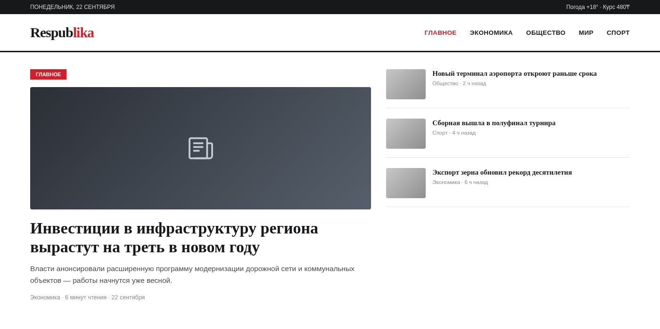The width and height of the screenshot is (660, 329).
Task: Go to the ЭКОНОМИКА section
Action: tap(491, 32)
